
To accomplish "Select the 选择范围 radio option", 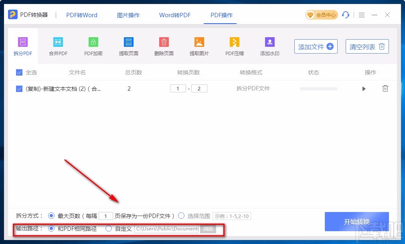I will (181, 216).
